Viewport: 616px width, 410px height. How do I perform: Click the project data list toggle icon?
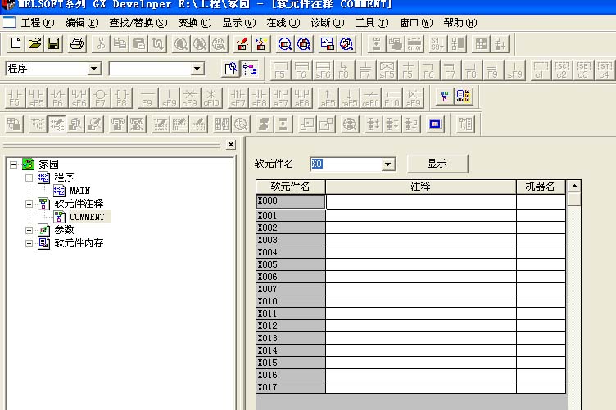point(249,70)
